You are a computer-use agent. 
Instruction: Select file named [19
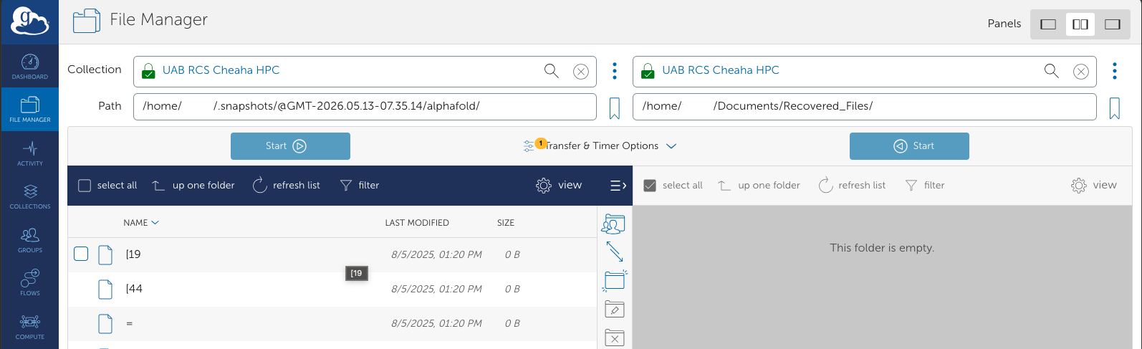pos(133,254)
